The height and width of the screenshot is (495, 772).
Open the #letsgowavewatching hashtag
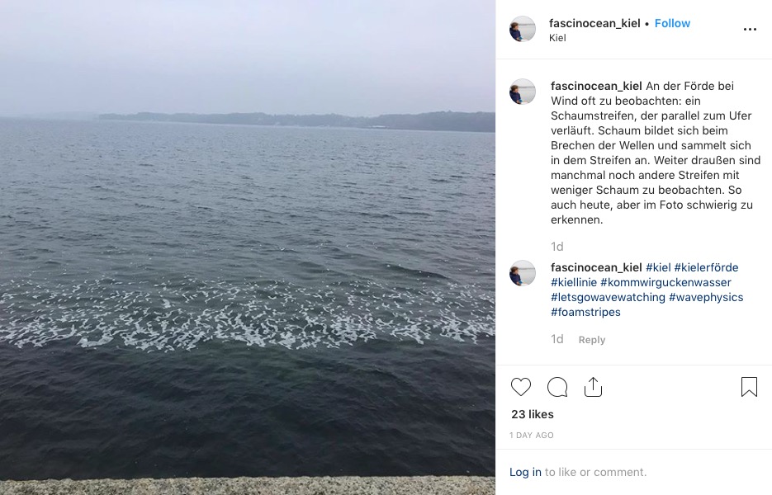coord(608,297)
